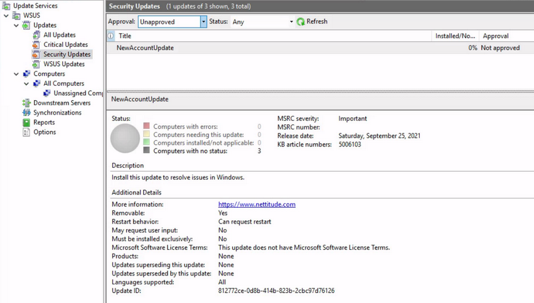Viewport: 534px width, 303px height.
Task: Open Synchronizations node
Action: [x=57, y=113]
